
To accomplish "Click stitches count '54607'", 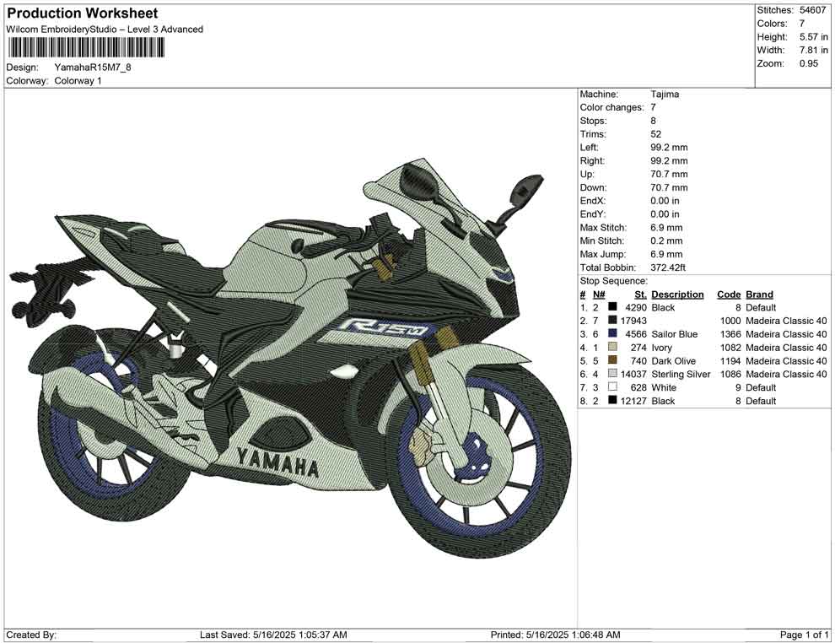I will (812, 10).
